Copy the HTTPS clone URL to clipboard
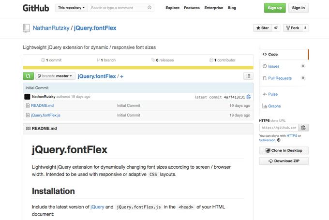Screen dimensions: 329x220 [x=304, y=128]
